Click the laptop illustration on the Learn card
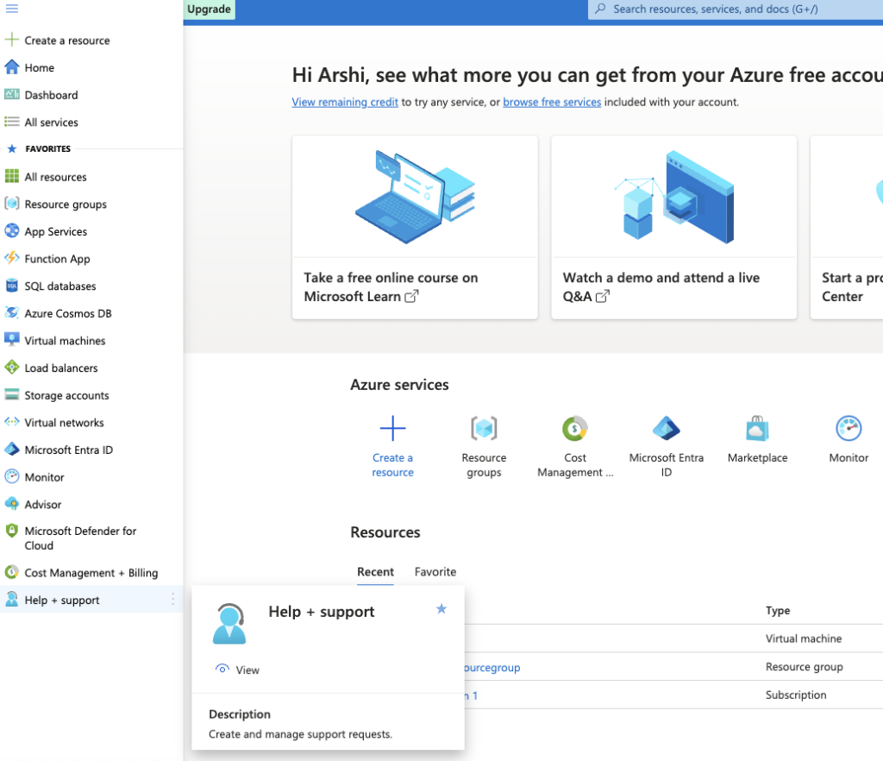Image resolution: width=883 pixels, height=761 pixels. pyautogui.click(x=415, y=197)
